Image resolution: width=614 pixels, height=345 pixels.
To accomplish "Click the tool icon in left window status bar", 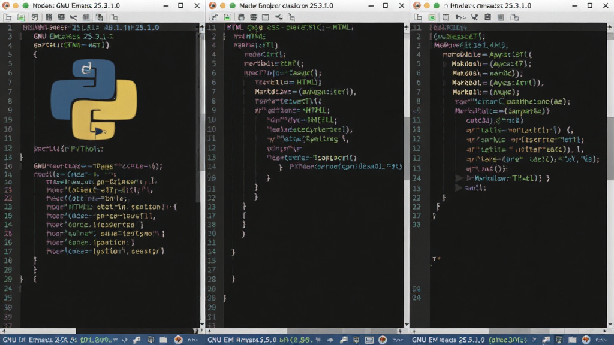I will tap(137, 340).
